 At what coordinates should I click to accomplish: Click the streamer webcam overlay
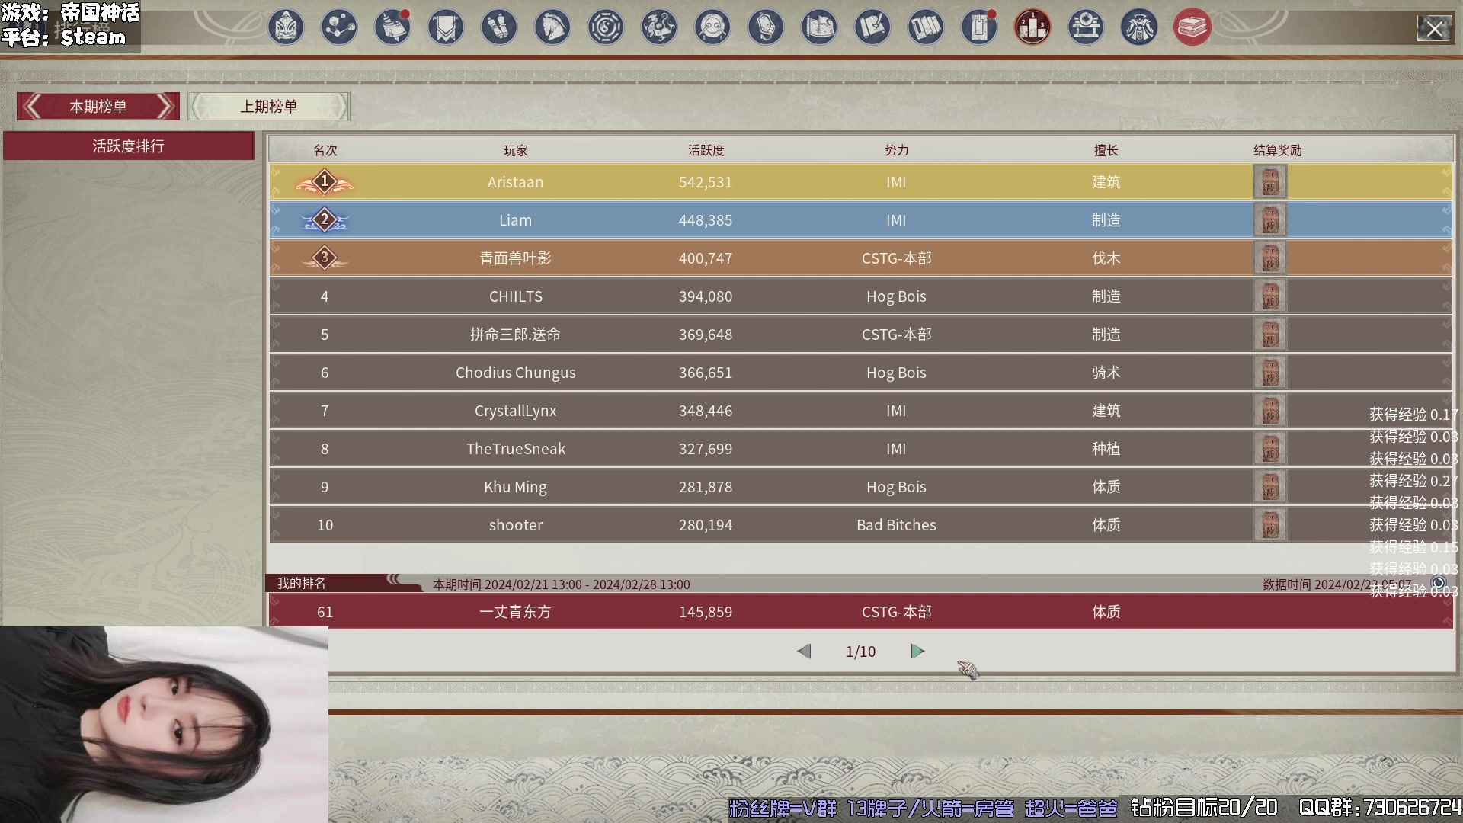164,725
